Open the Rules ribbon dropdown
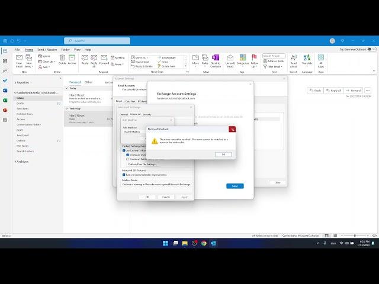This screenshot has height=284, width=379. (205, 61)
